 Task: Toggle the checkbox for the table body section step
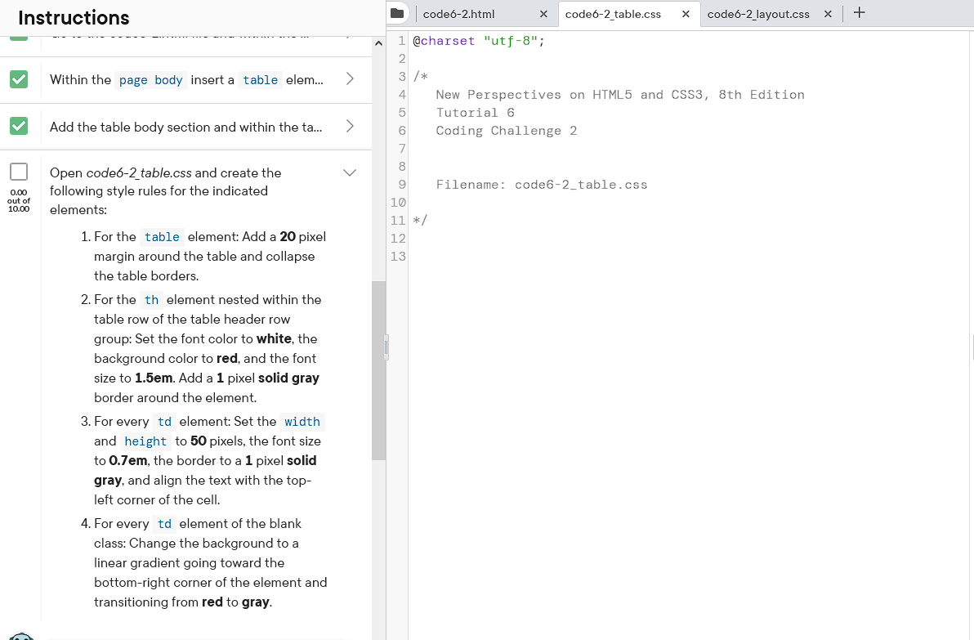(18, 126)
